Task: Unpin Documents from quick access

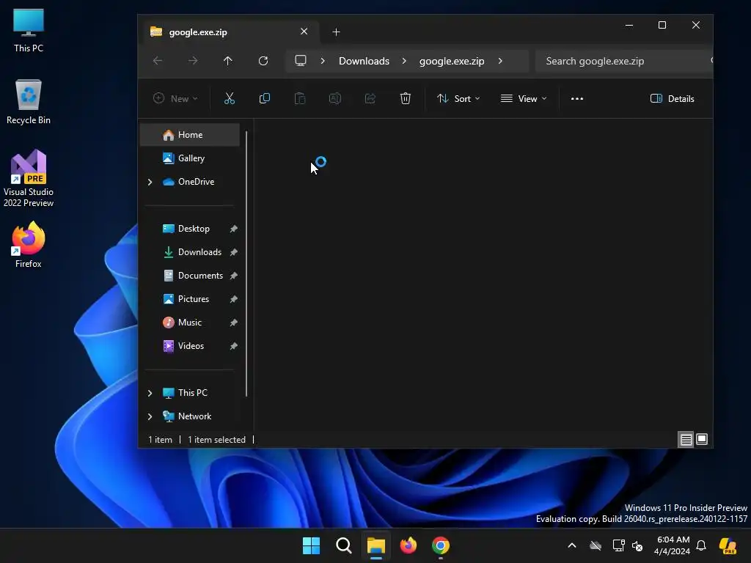Action: tap(233, 276)
